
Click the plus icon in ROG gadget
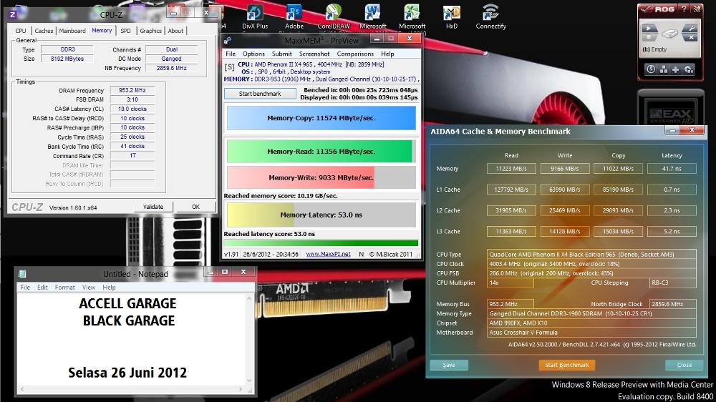pyautogui.click(x=676, y=69)
